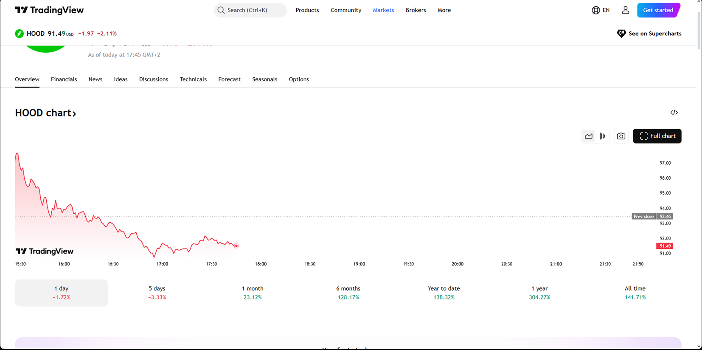Open the language globe icon
Viewport: 702px width, 350px height.
tap(596, 10)
